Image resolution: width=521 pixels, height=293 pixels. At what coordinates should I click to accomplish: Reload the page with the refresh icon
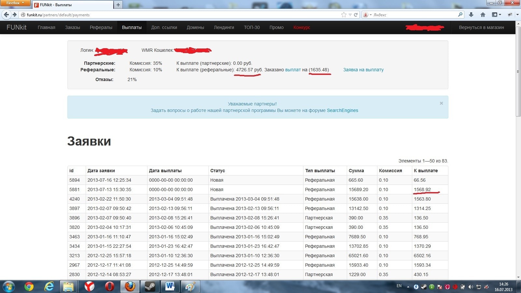pyautogui.click(x=356, y=15)
